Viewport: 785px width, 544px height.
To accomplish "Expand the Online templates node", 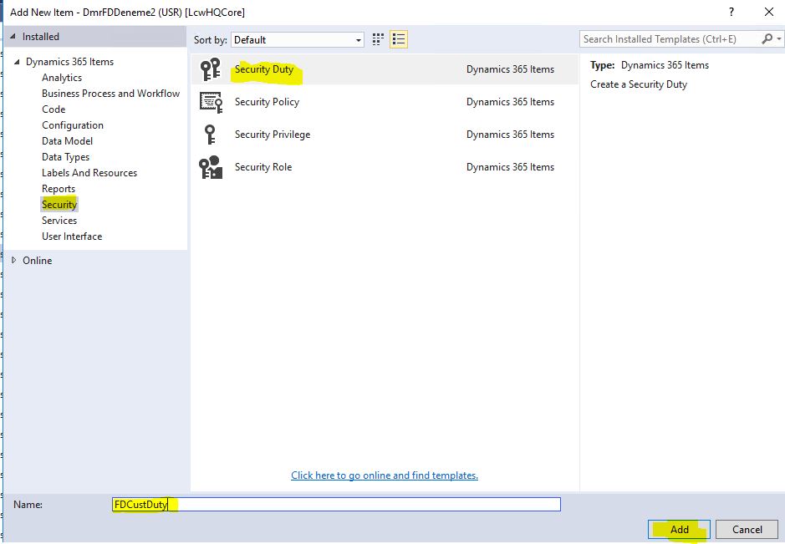I will pyautogui.click(x=13, y=261).
